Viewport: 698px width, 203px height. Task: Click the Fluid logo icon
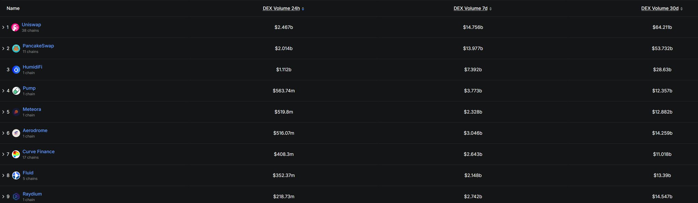point(16,175)
